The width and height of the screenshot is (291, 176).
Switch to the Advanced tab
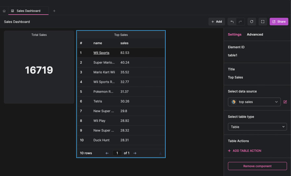[x=255, y=34]
